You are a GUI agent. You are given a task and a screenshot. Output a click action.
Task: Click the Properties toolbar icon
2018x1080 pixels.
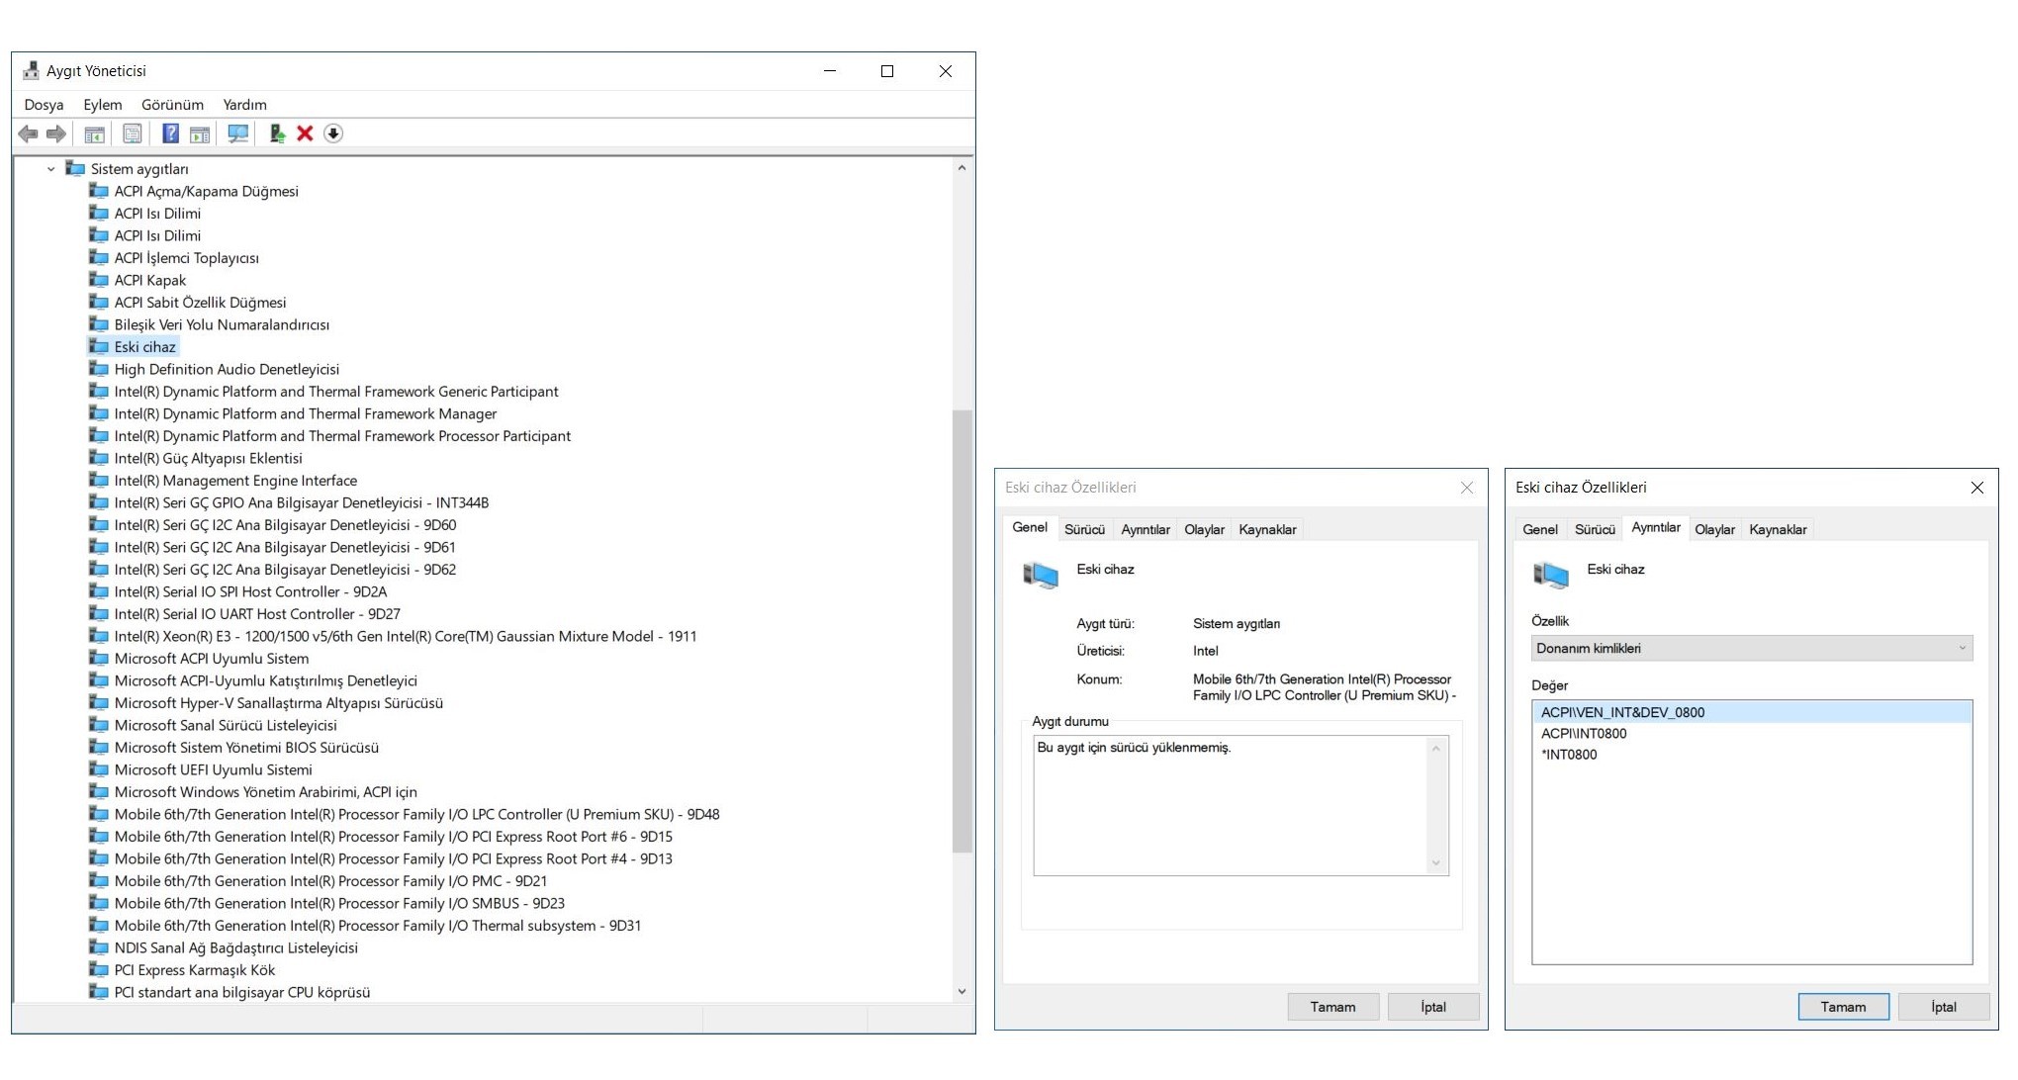click(x=133, y=134)
